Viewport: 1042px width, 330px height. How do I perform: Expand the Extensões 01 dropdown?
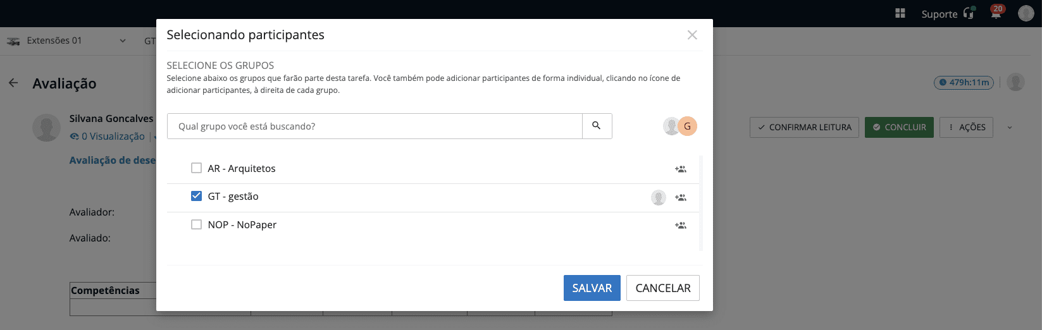tap(123, 40)
